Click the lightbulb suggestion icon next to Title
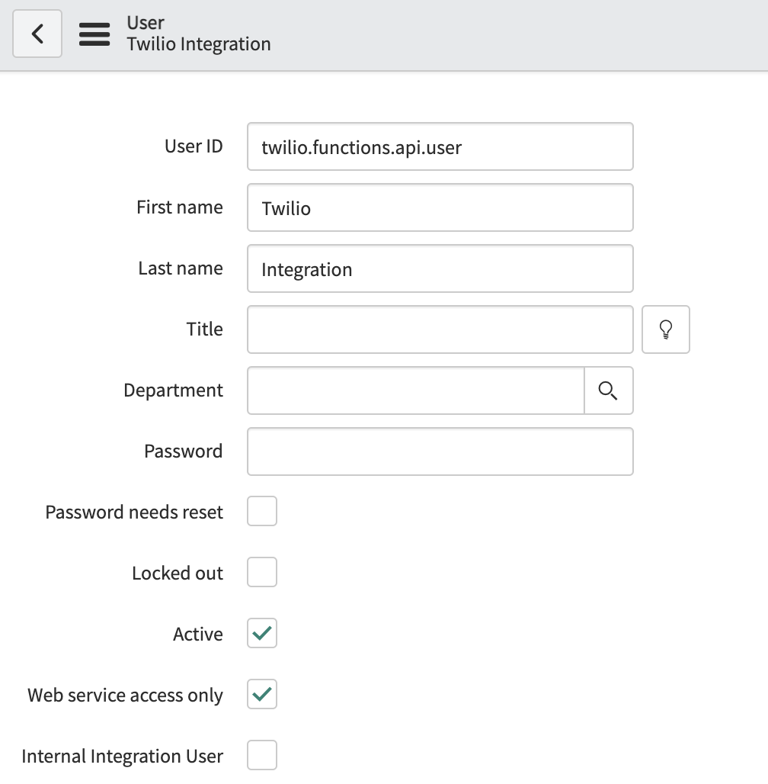768x784 pixels. click(666, 329)
